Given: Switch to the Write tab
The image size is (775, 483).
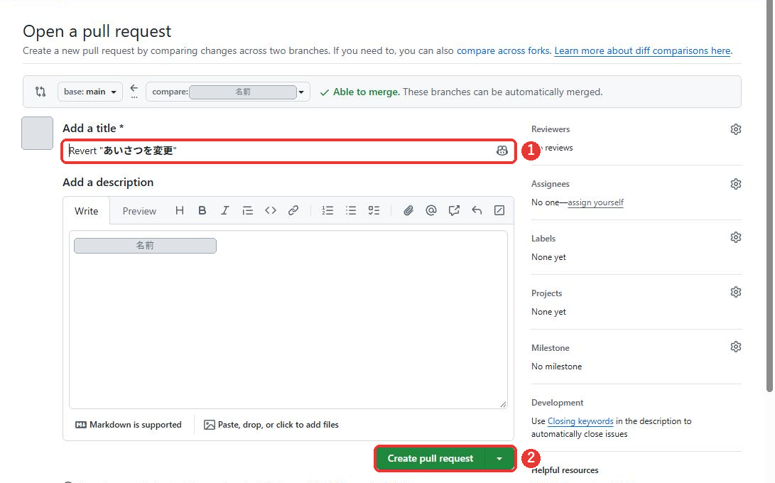Looking at the screenshot, I should [x=87, y=211].
